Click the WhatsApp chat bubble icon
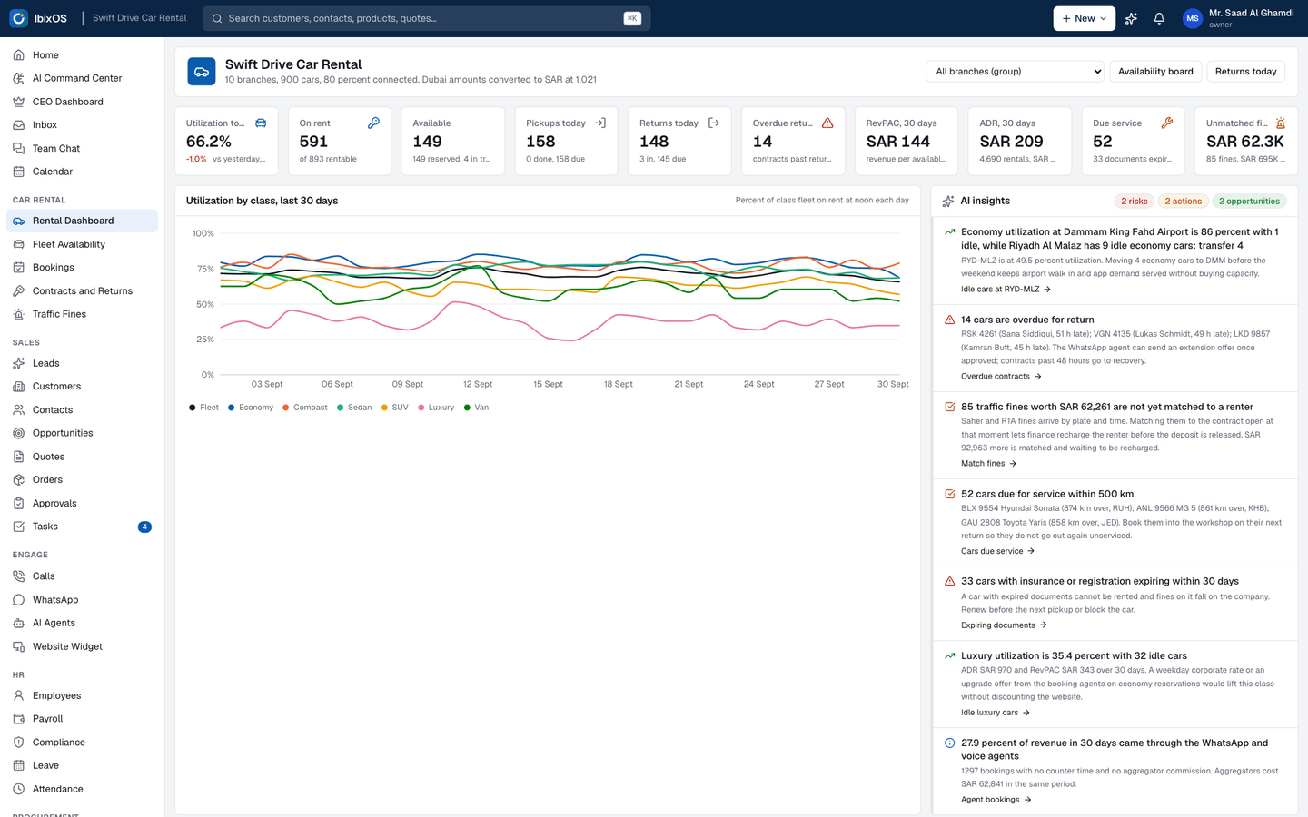 coord(18,600)
